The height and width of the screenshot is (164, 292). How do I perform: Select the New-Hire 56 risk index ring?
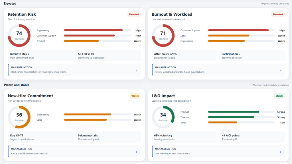tap(19, 117)
